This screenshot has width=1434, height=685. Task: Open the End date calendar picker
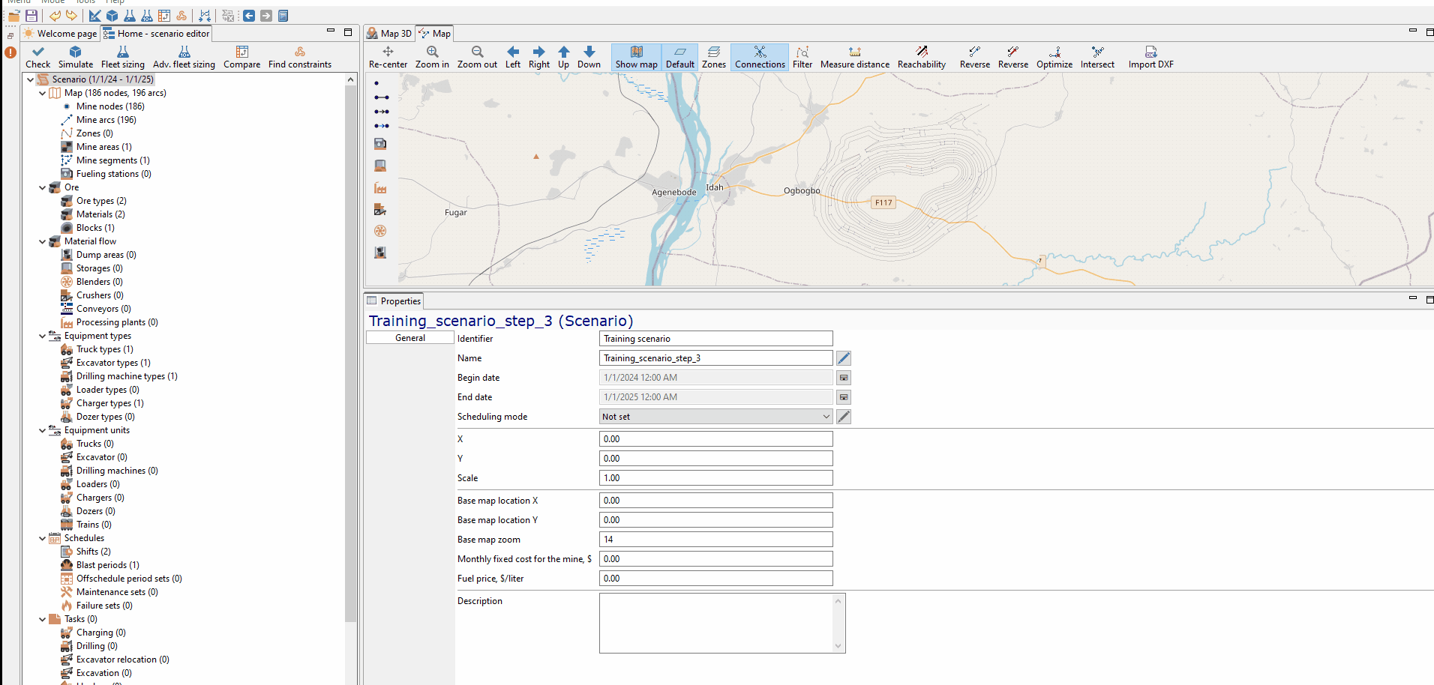coord(844,397)
